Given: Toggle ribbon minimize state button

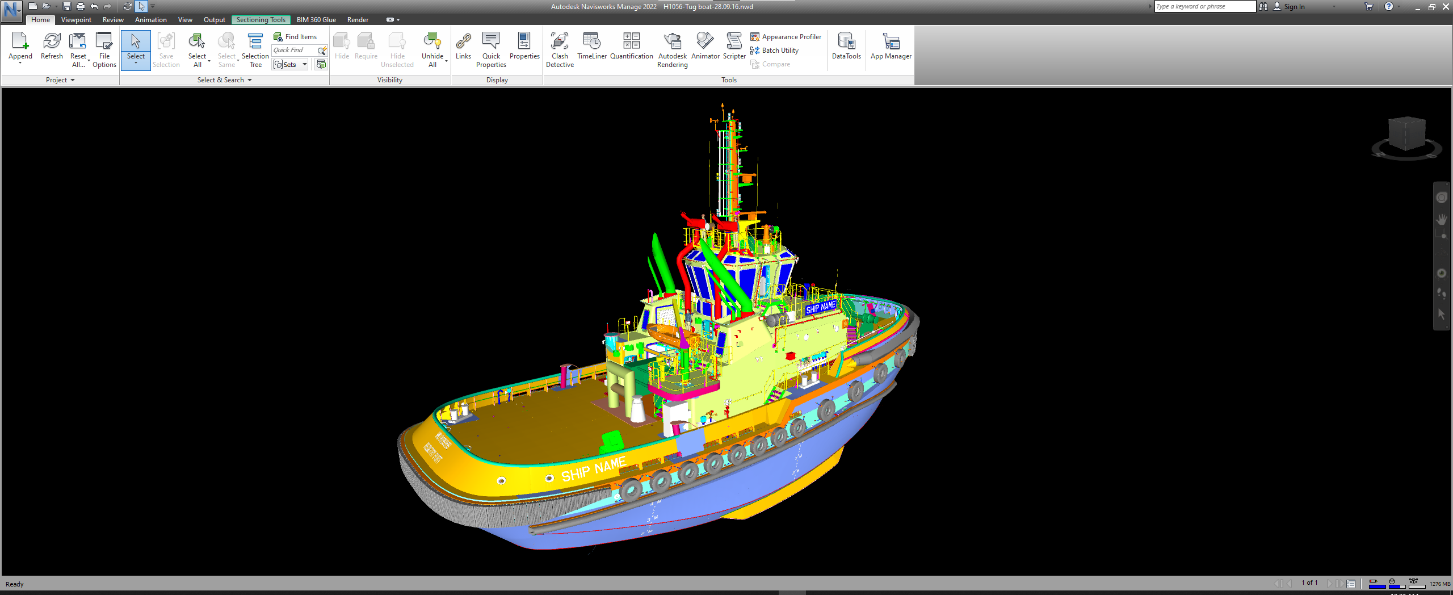Looking at the screenshot, I should 390,20.
